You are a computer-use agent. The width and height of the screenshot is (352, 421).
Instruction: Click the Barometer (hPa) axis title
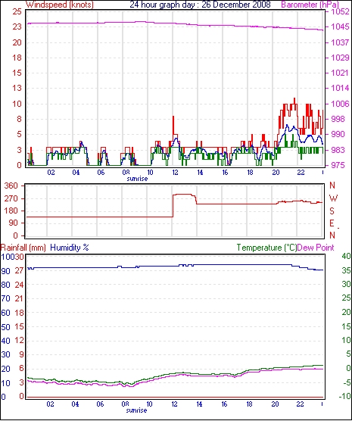[x=310, y=5]
